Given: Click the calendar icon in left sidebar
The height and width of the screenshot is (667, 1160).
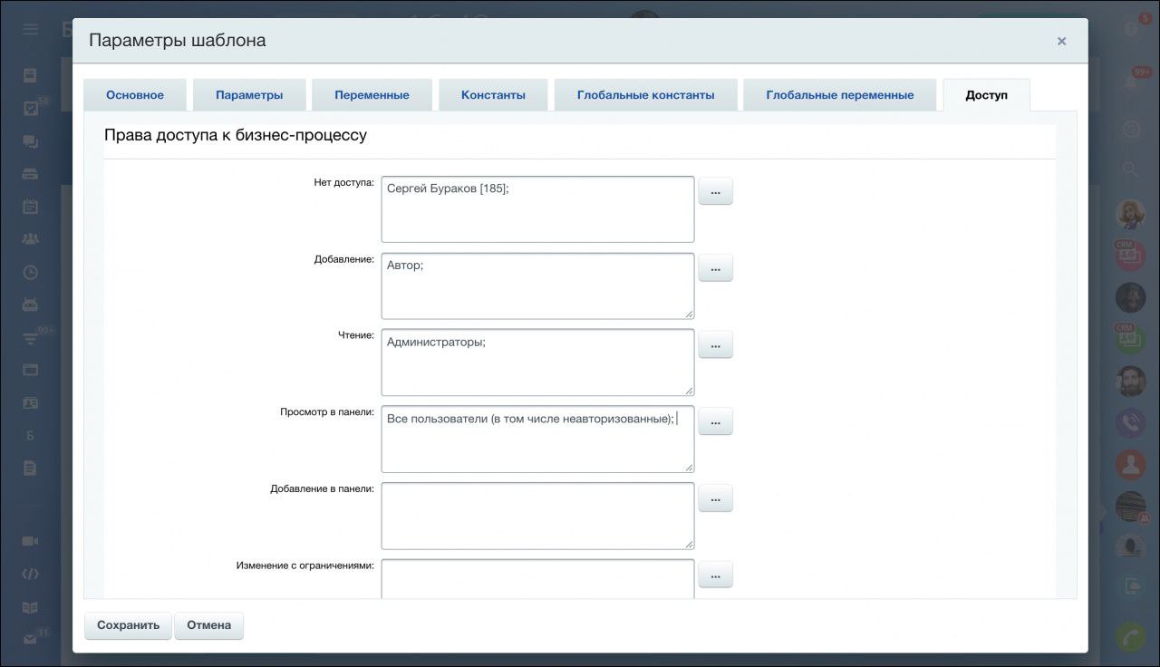Looking at the screenshot, I should [x=31, y=207].
